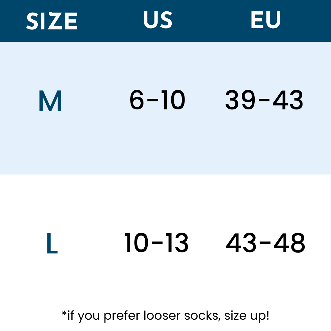Click the number 6 in the M row

(137, 101)
